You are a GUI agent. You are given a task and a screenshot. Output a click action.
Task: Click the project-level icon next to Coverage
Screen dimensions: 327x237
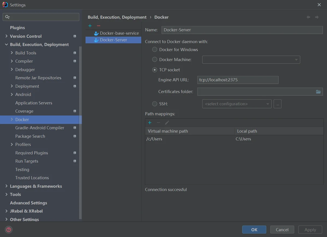click(x=75, y=111)
